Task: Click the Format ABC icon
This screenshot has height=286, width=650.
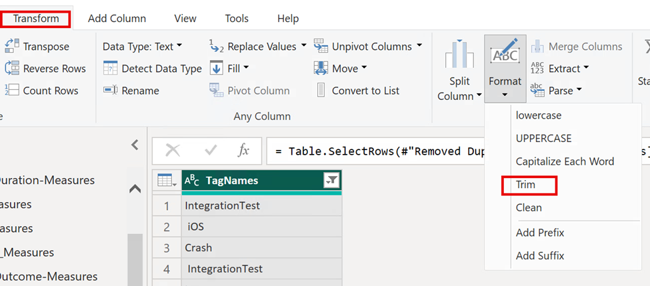Action: click(505, 51)
